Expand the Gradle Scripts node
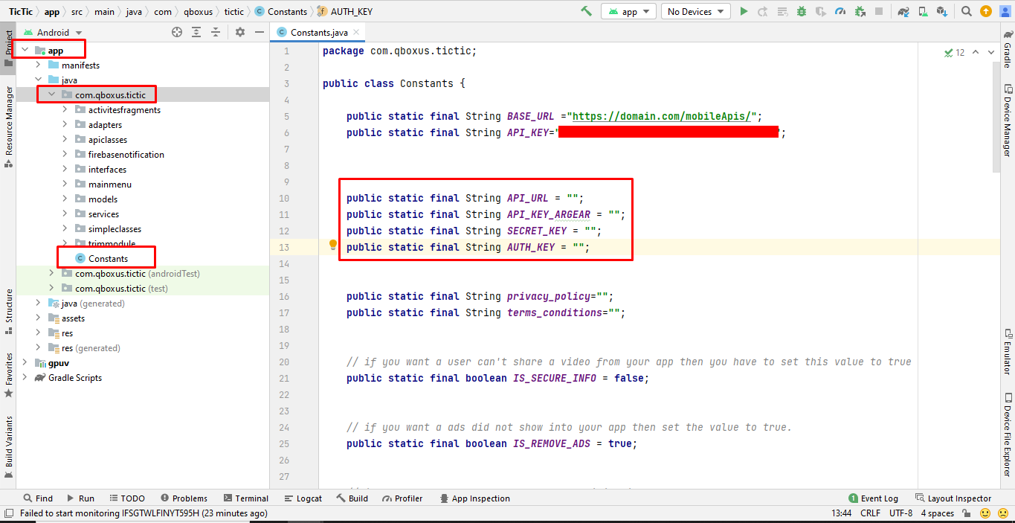 point(25,378)
